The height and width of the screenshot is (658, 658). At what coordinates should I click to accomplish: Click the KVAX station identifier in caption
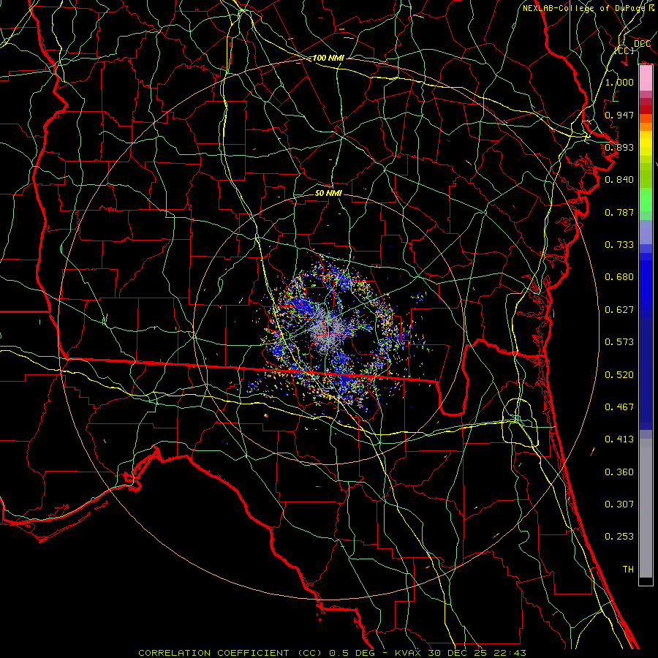point(409,653)
